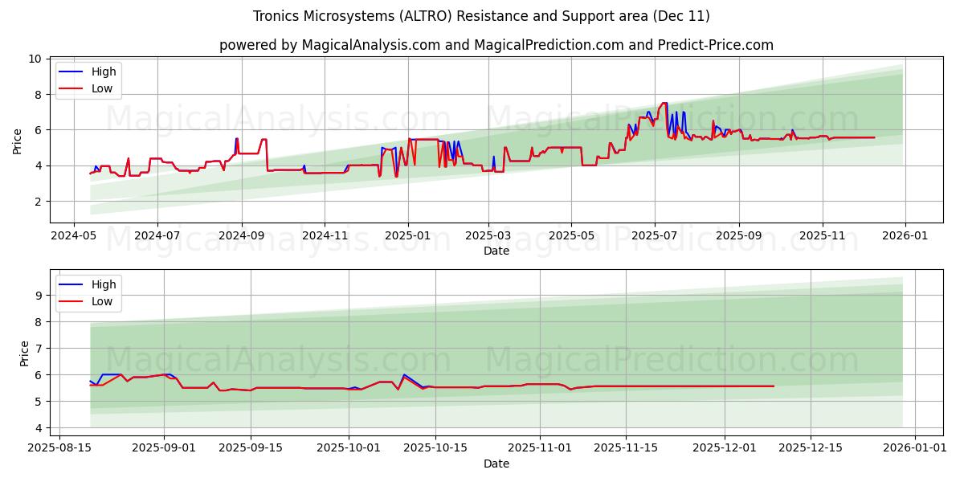Click the '2025-12-15' tick label on bottom chart
964x482 pixels.
[812, 450]
